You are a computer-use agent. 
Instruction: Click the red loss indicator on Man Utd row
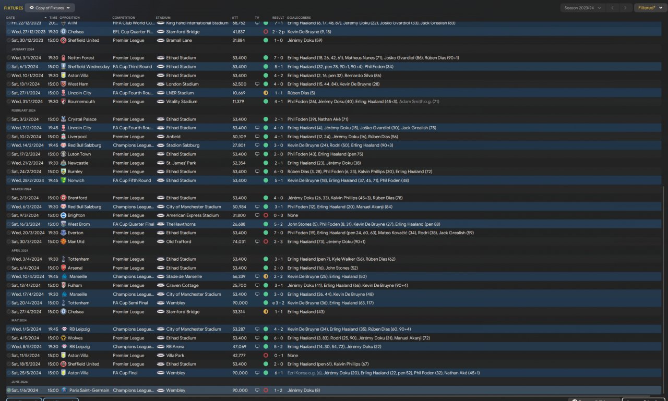(x=266, y=241)
